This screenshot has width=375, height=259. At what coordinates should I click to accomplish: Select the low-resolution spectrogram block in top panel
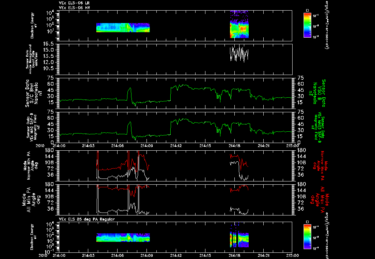tap(123, 27)
